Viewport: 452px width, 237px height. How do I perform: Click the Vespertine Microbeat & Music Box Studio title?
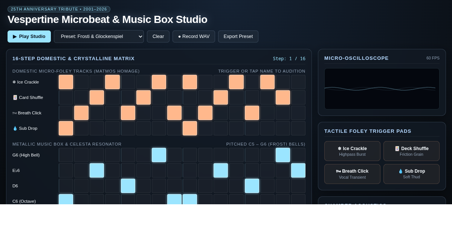click(x=107, y=20)
